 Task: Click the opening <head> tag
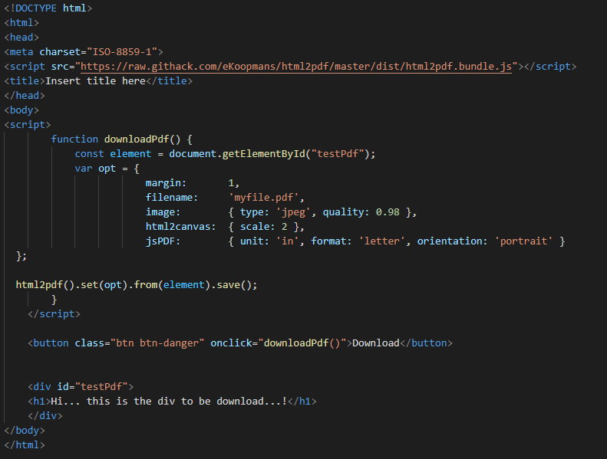[21, 38]
